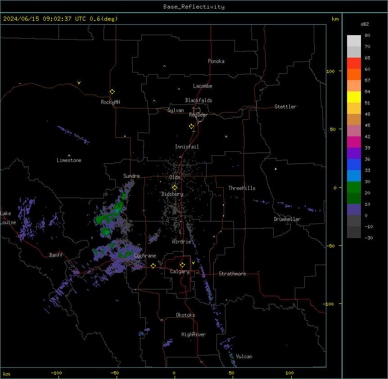388x379 pixels.
Task: Click the Base_Reflectivity title
Action: coord(194,7)
